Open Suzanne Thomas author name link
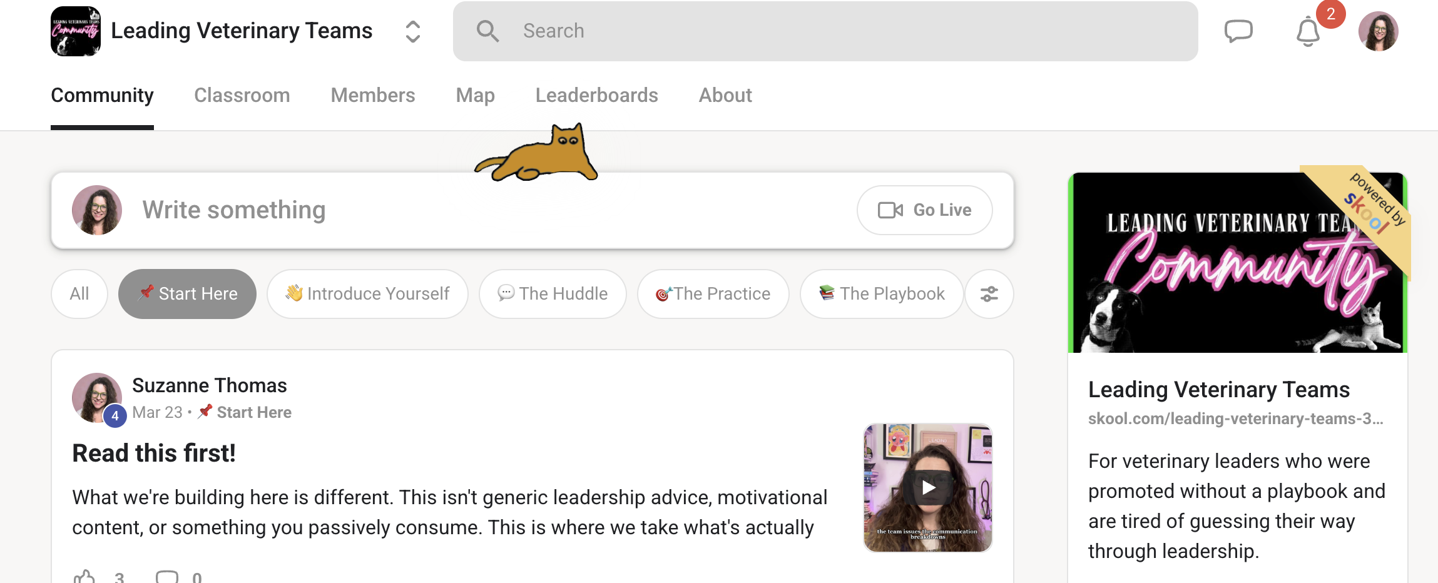1438x583 pixels. pos(210,385)
